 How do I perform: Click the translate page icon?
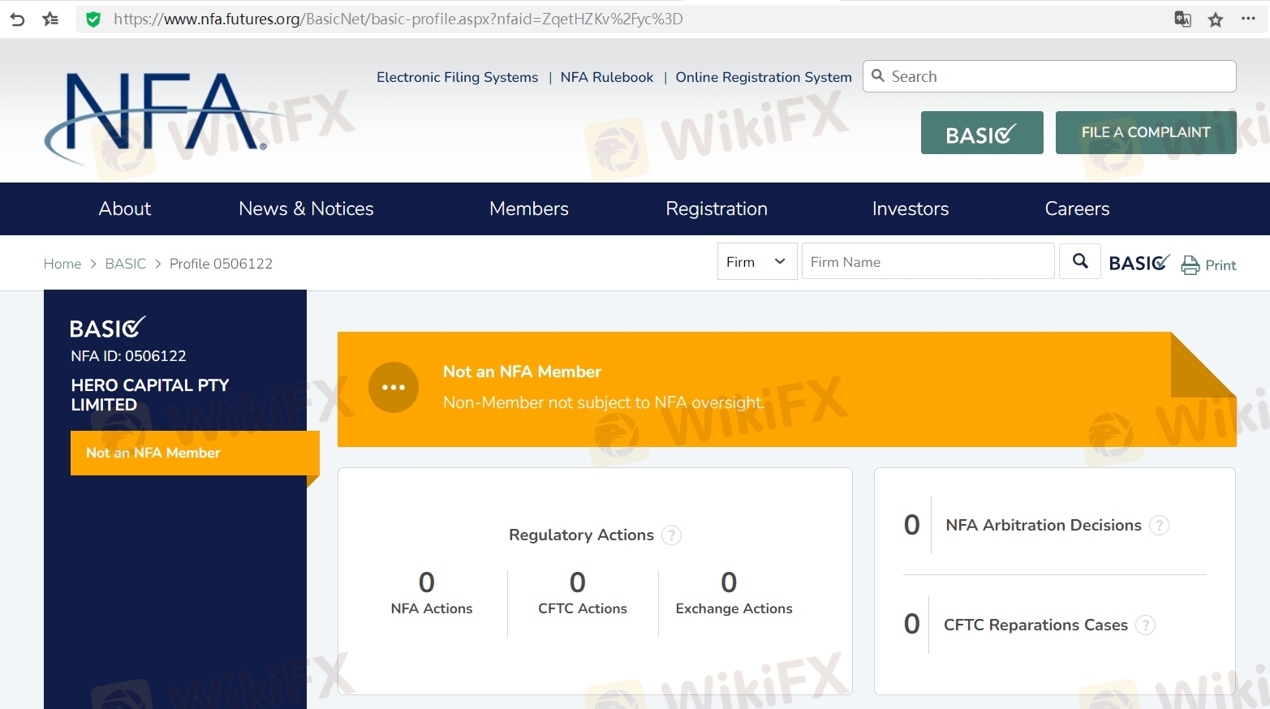pos(1182,19)
